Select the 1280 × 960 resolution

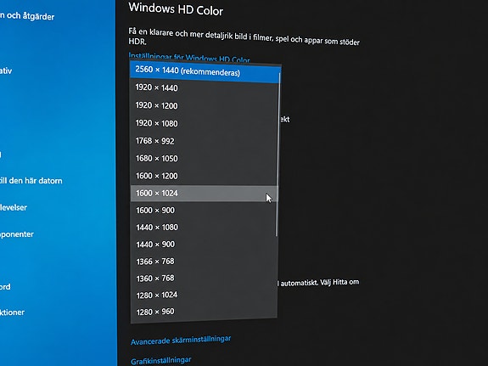[204, 312]
